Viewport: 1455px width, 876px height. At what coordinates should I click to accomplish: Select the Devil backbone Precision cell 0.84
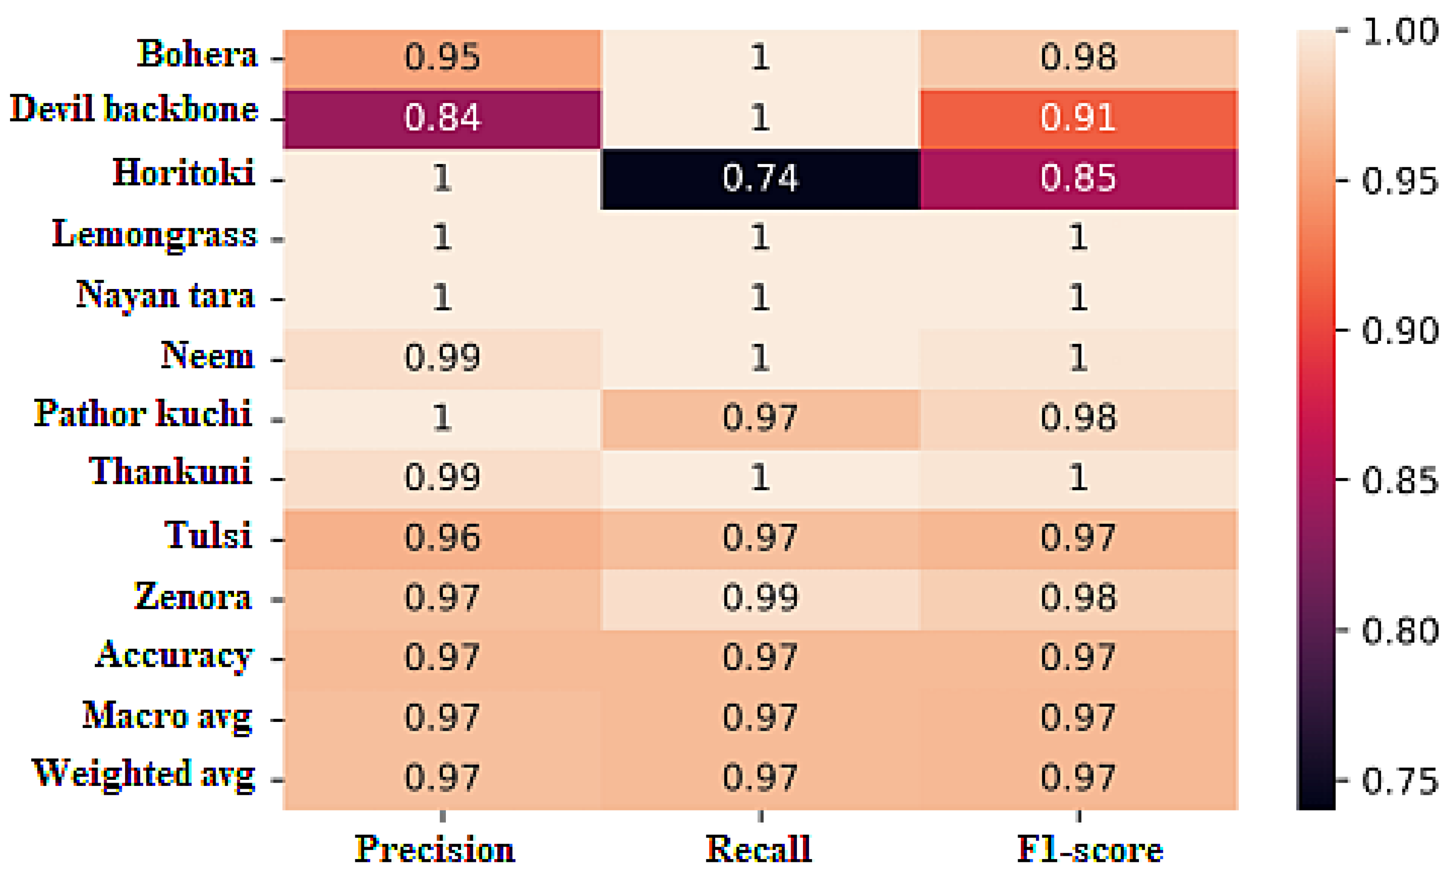pos(442,118)
